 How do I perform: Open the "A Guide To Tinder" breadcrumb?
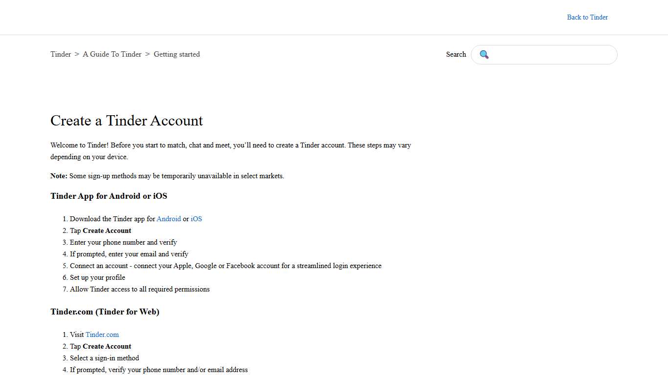112,54
